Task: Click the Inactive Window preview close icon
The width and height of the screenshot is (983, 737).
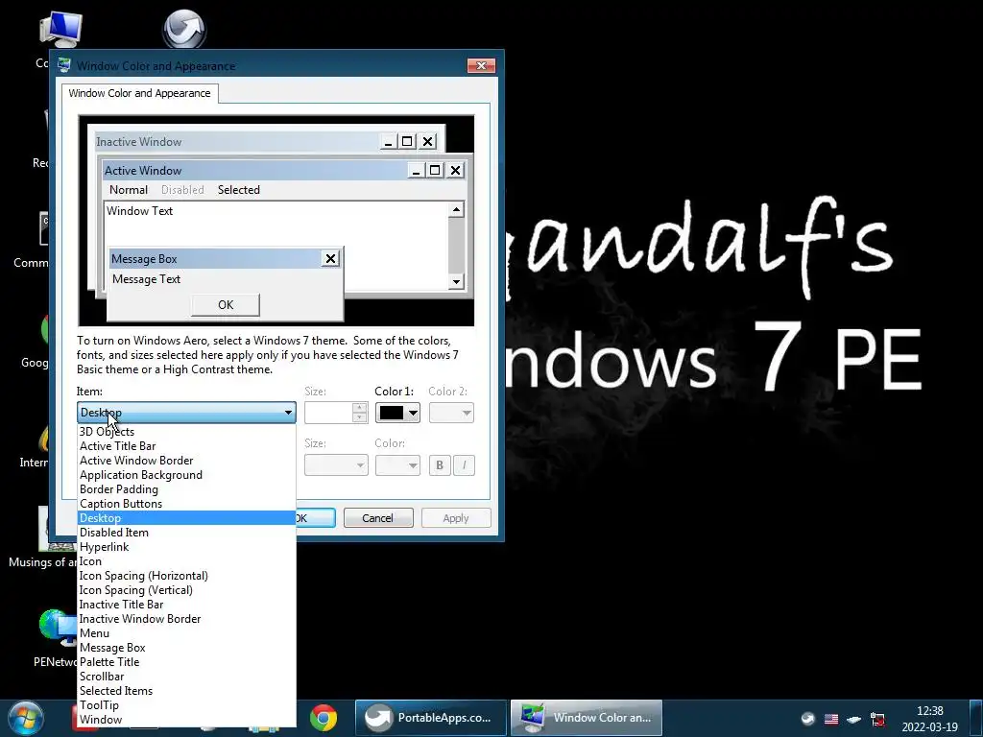Action: click(x=427, y=142)
